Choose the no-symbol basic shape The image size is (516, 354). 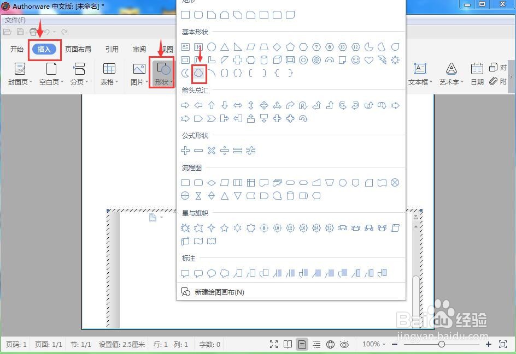click(316, 60)
